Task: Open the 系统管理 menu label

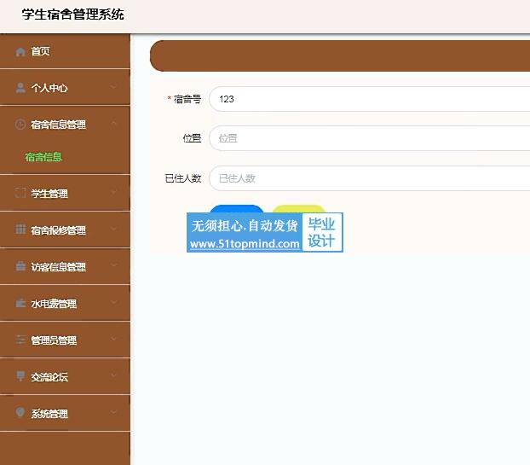Action: 49,413
